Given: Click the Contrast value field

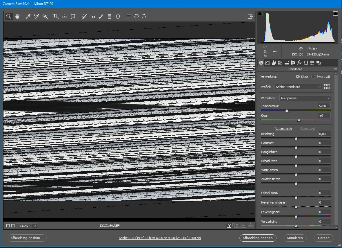Looking at the screenshot, I should [324, 143].
